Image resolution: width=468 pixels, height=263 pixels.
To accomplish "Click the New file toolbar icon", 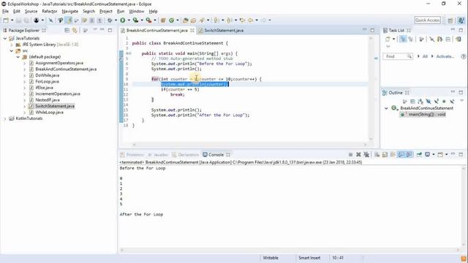I will tap(6, 20).
